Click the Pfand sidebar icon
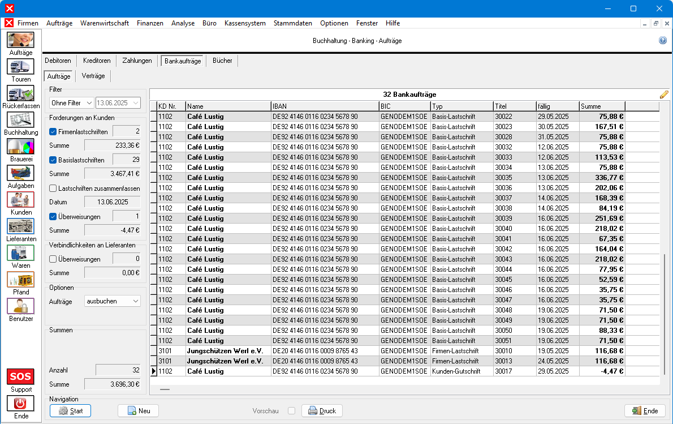 coord(21,279)
